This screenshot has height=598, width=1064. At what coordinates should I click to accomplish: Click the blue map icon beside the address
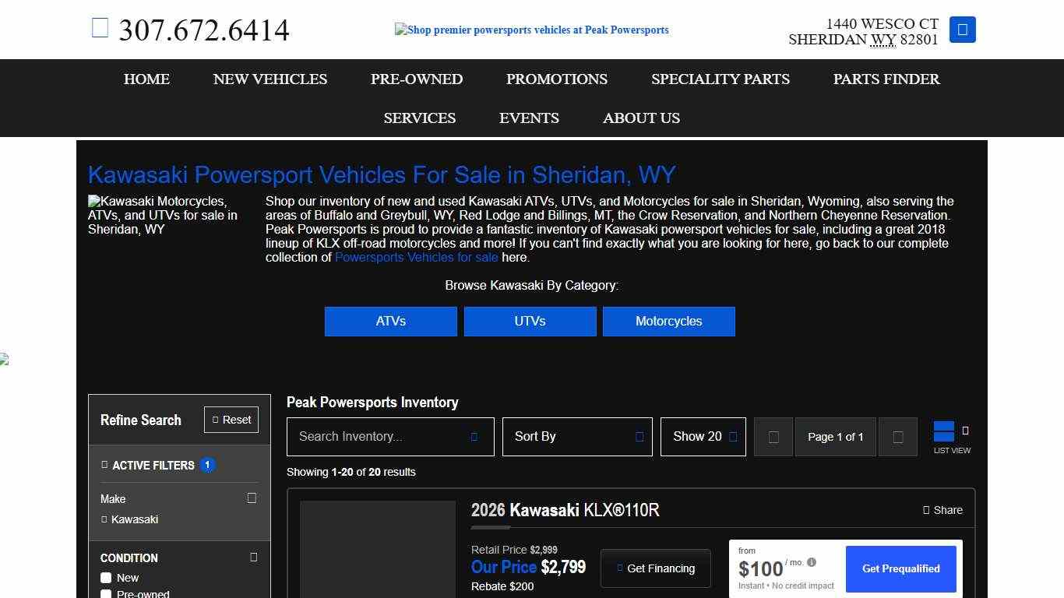pyautogui.click(x=962, y=30)
